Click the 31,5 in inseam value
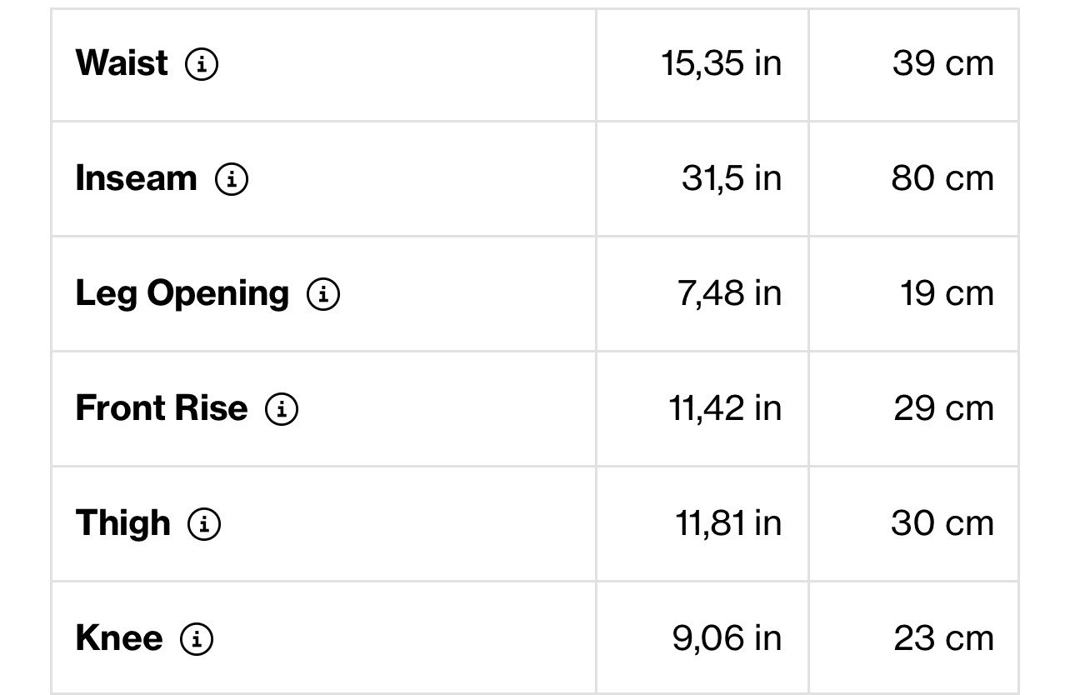This screenshot has height=695, width=1070. (x=732, y=178)
